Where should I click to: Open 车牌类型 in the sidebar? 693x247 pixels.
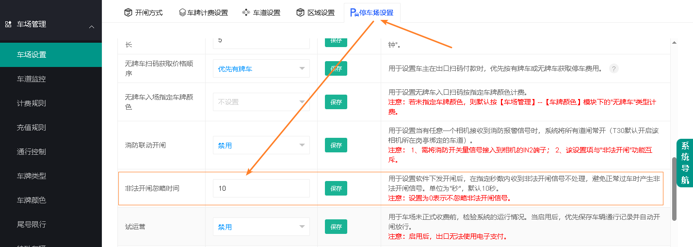[x=51, y=176]
